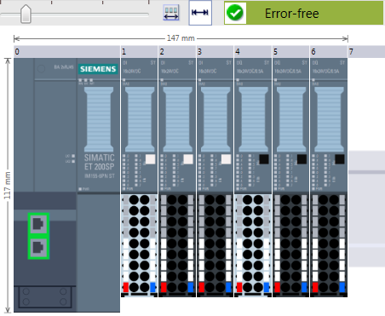
Task: Select the dark BaseUnit under slot 6
Action: (329, 245)
